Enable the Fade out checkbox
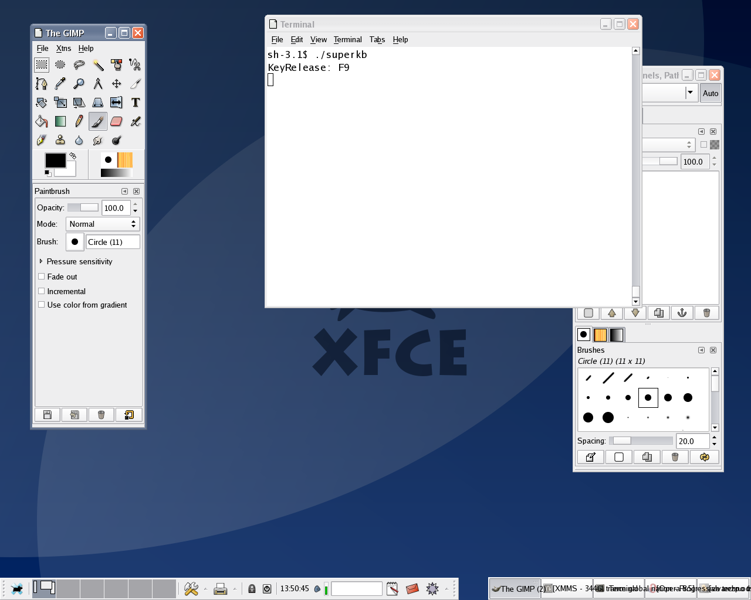 coord(42,277)
